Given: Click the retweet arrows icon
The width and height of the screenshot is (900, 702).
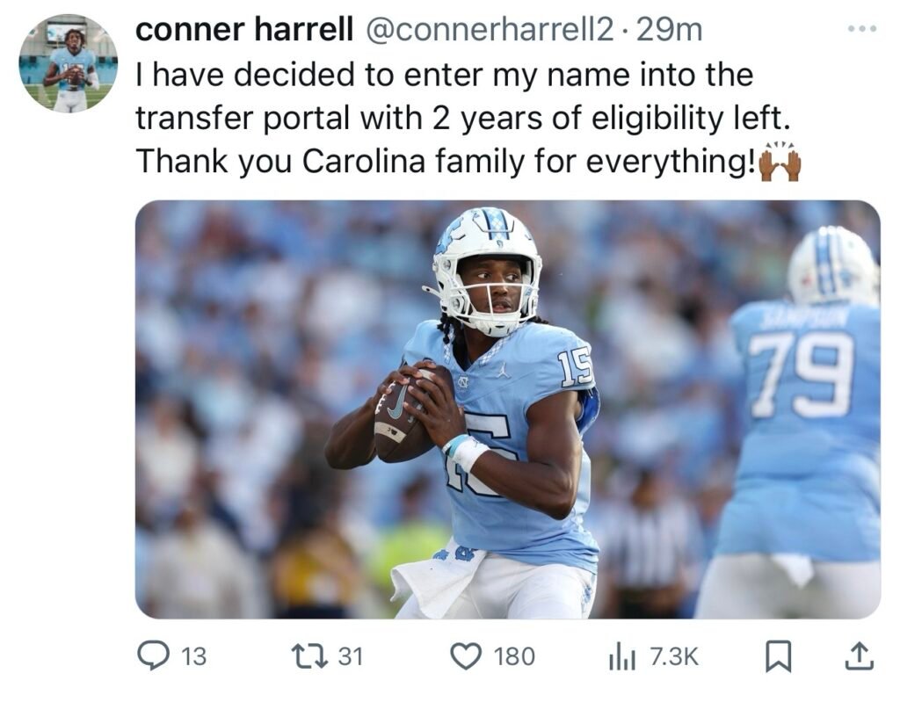Looking at the screenshot, I should [x=310, y=655].
